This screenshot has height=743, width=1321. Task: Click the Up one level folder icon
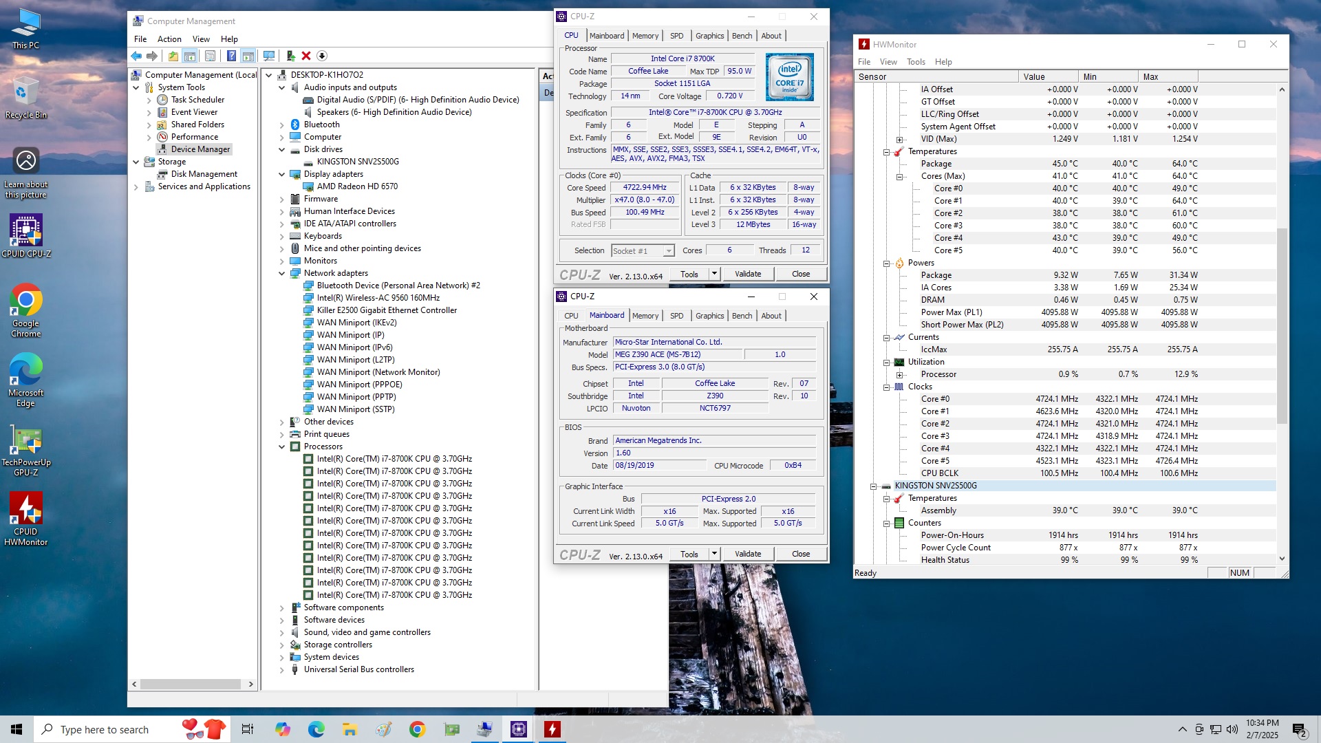point(173,56)
